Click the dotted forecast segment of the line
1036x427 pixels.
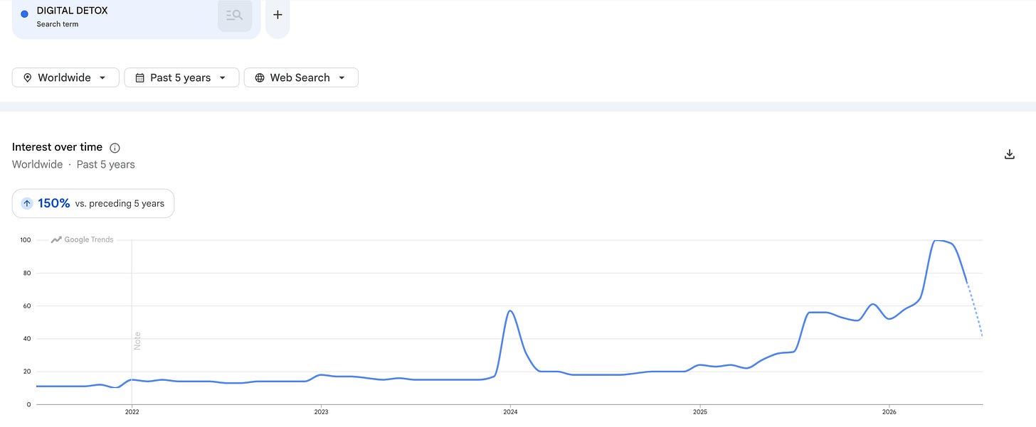pyautogui.click(x=974, y=308)
